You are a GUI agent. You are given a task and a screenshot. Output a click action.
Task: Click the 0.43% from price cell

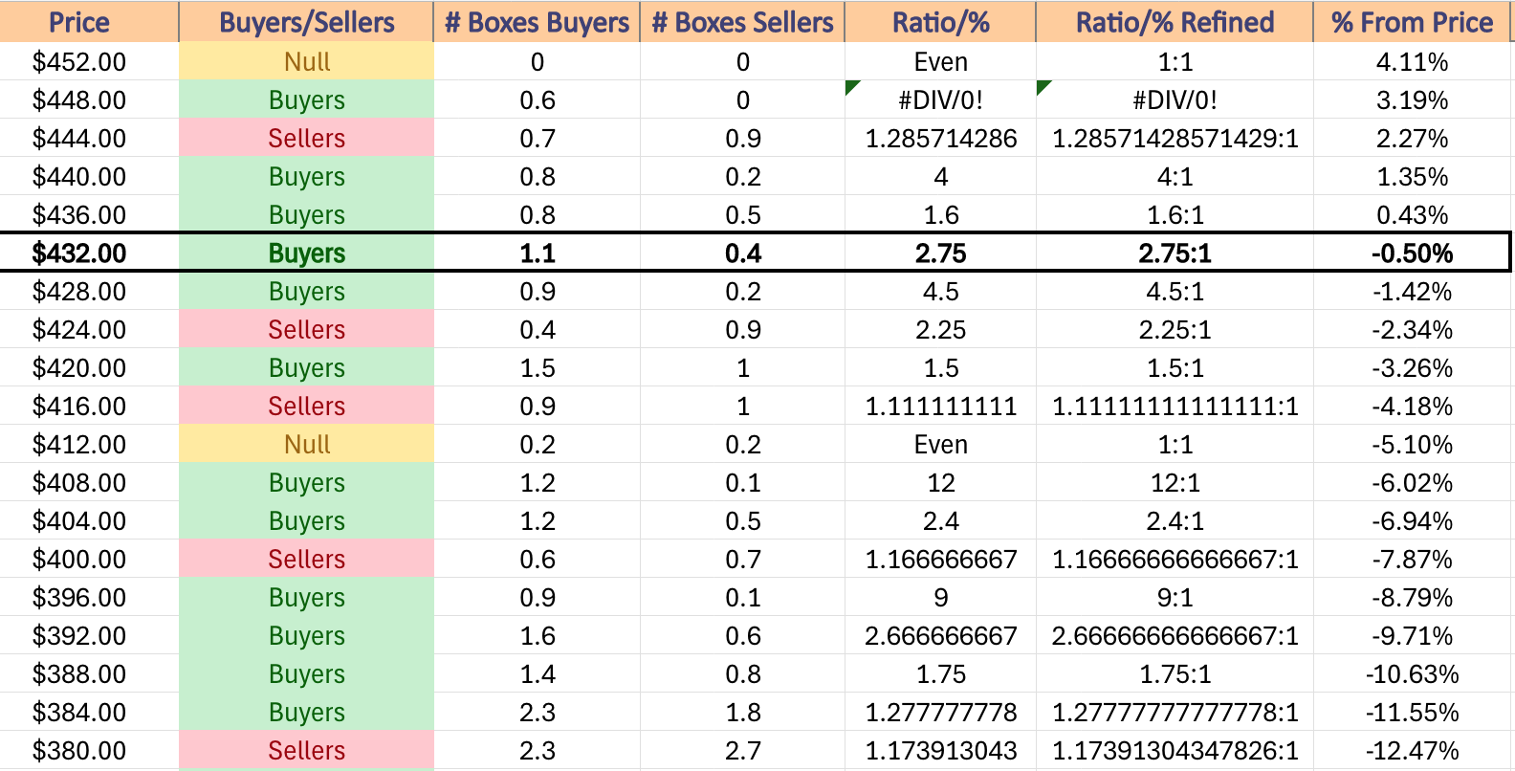(1412, 214)
